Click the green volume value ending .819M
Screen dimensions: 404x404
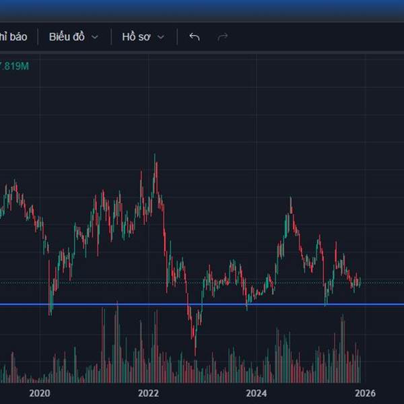click(x=14, y=66)
